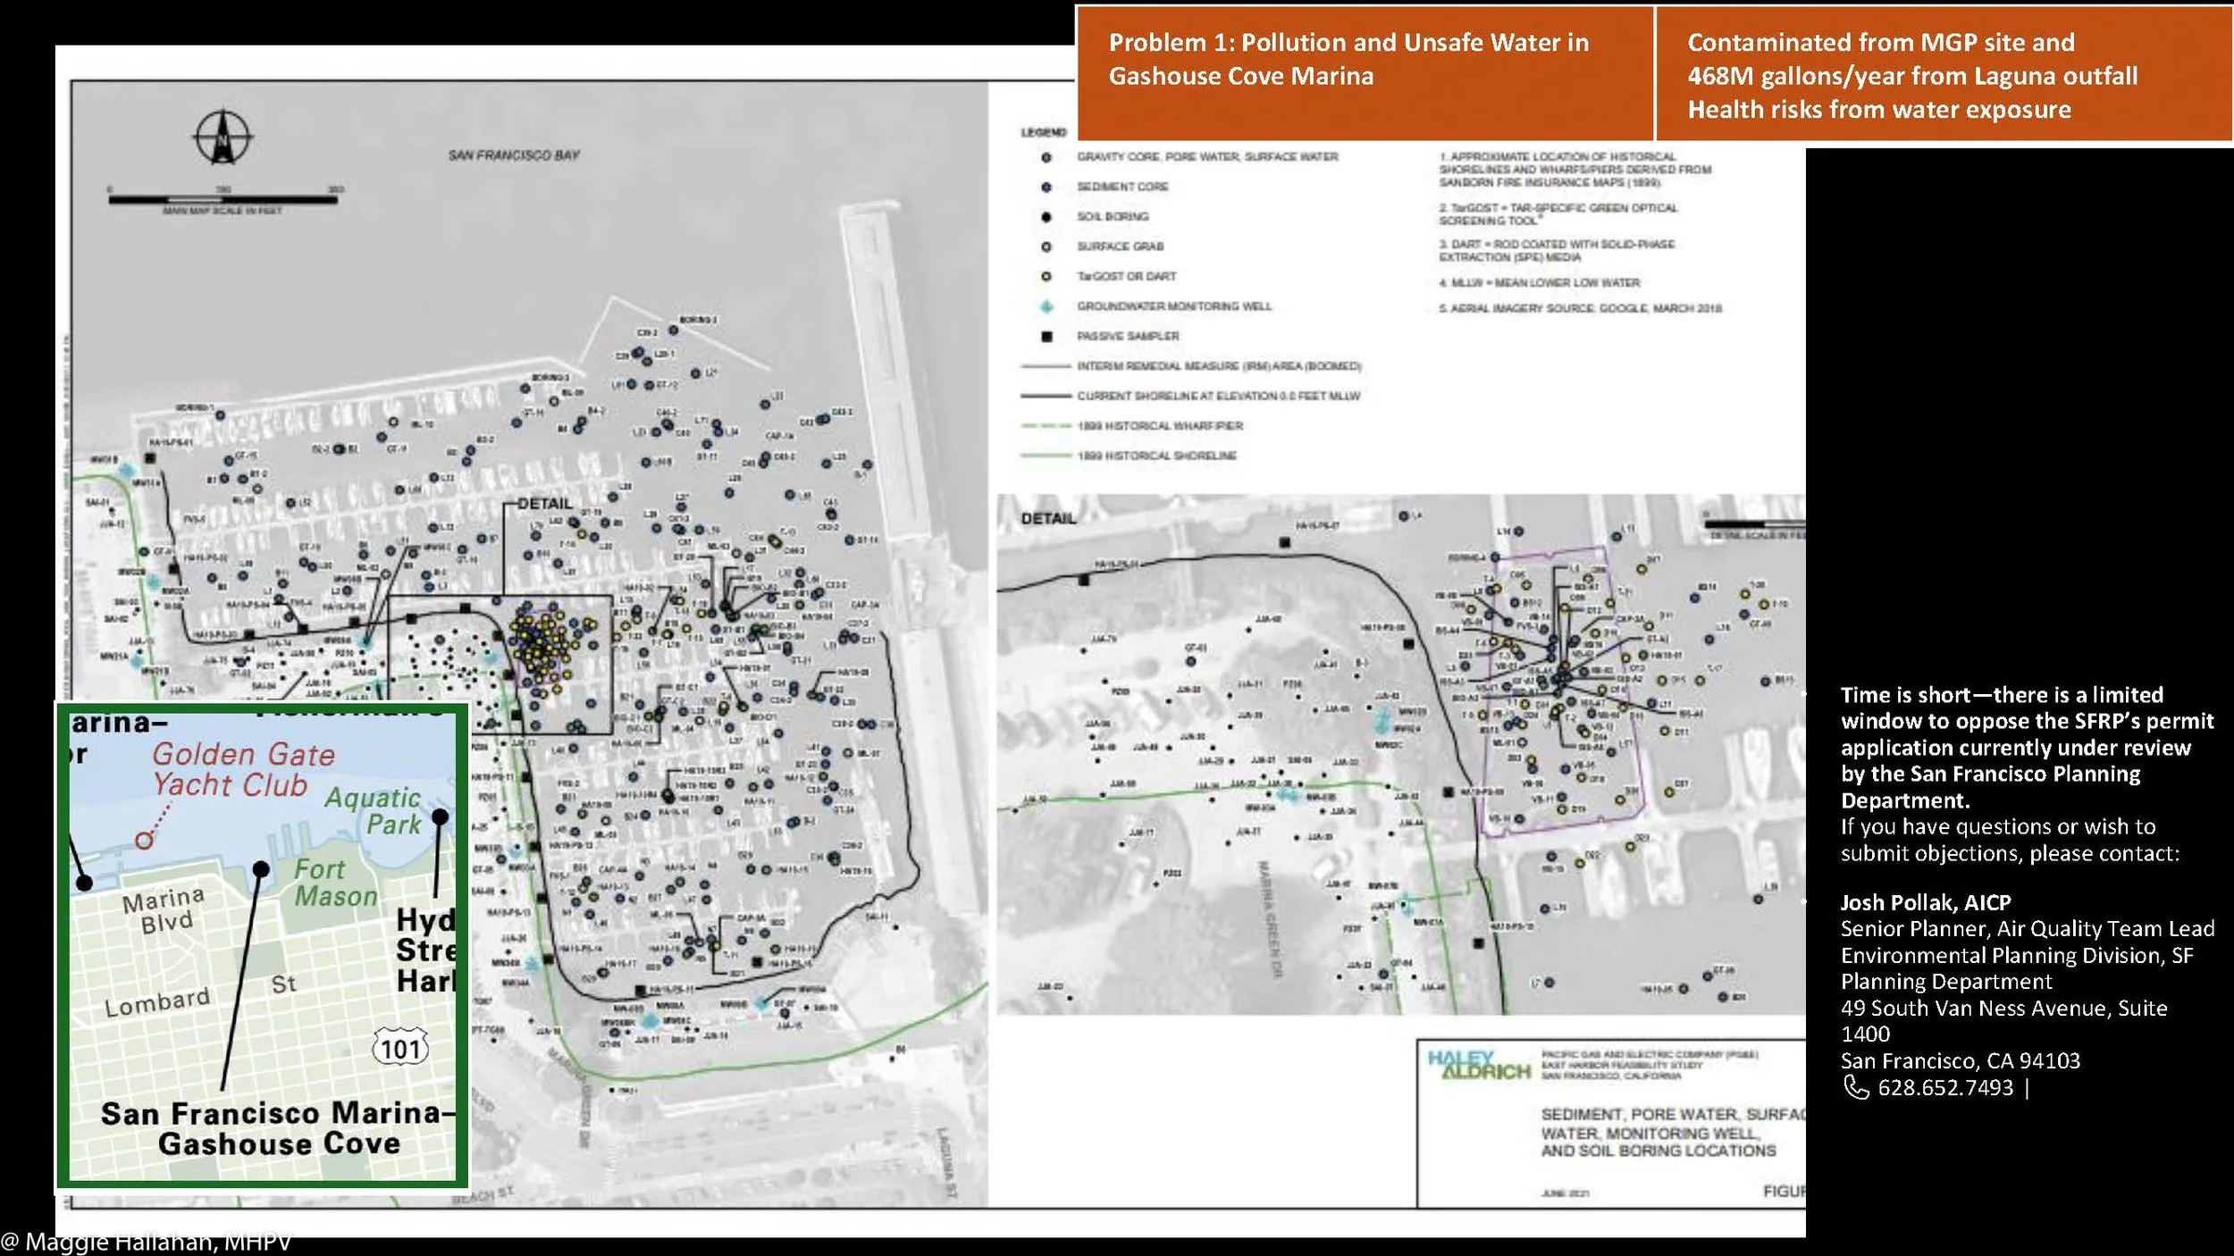Click the Golden Gate Yacht Club red marker
Image resolution: width=2234 pixels, height=1256 pixels.
click(144, 841)
